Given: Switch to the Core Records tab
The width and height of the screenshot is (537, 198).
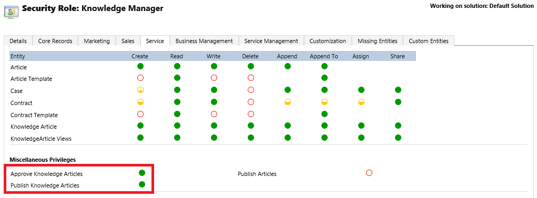Looking at the screenshot, I should click(x=55, y=41).
